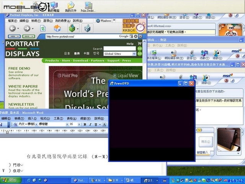Click the KKMAN address bar URL field
This screenshot has width=245, height=184.
click(x=82, y=36)
